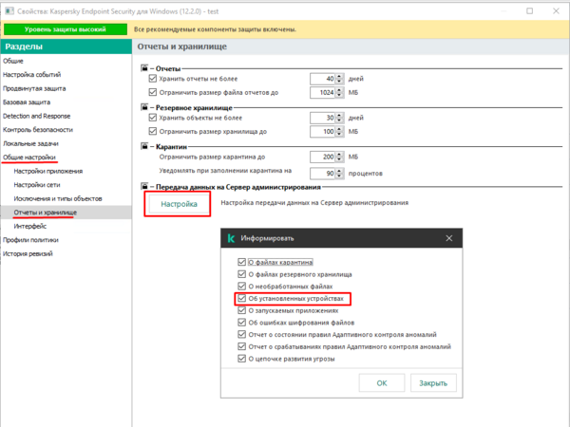Select Интерфейс subsection
570x427 pixels.
[30, 226]
